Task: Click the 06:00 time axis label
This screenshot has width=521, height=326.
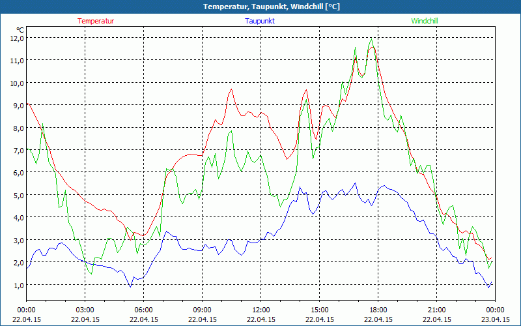Action: [143, 310]
